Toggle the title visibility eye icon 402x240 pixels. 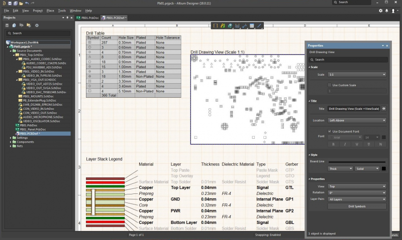point(384,108)
